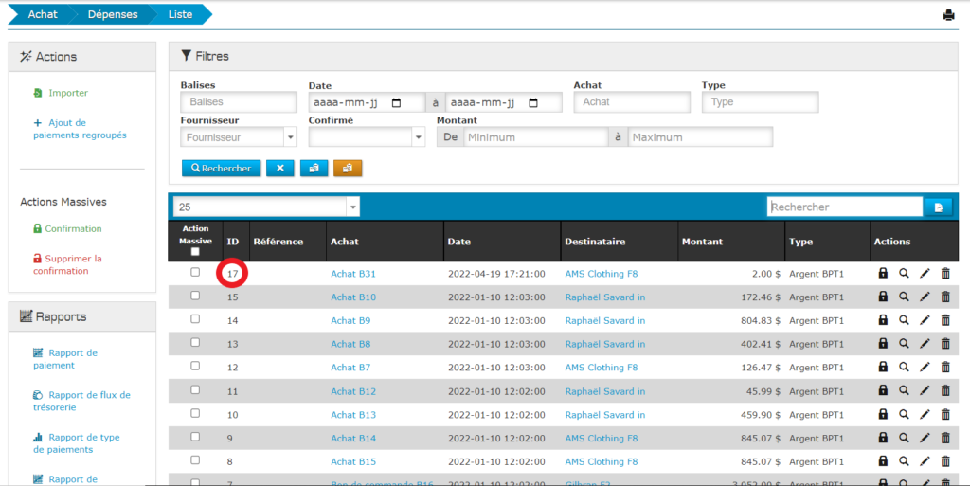Edit the Achat B9 expense with pencil
The width and height of the screenshot is (970, 486).
tap(925, 320)
